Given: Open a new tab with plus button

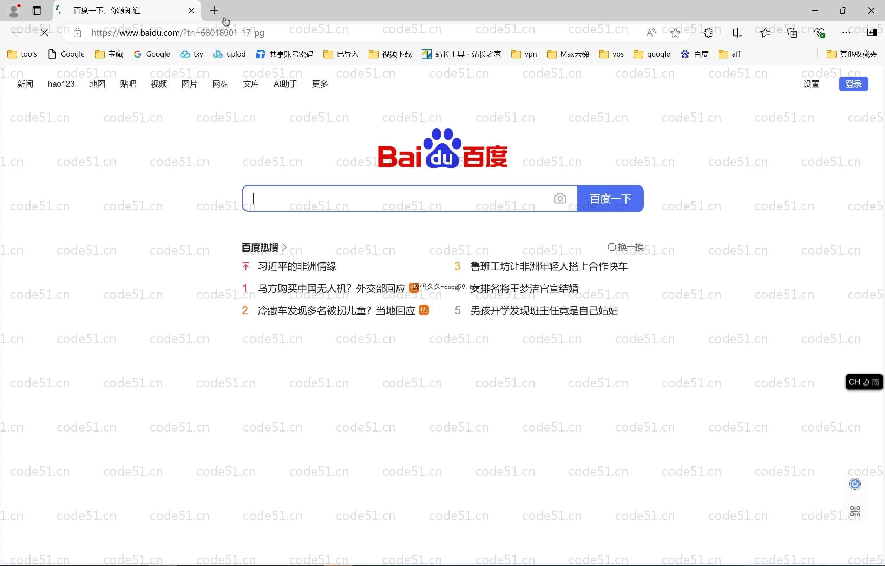Looking at the screenshot, I should (x=214, y=10).
